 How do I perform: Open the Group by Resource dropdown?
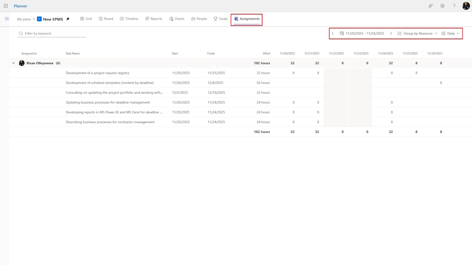click(x=417, y=33)
